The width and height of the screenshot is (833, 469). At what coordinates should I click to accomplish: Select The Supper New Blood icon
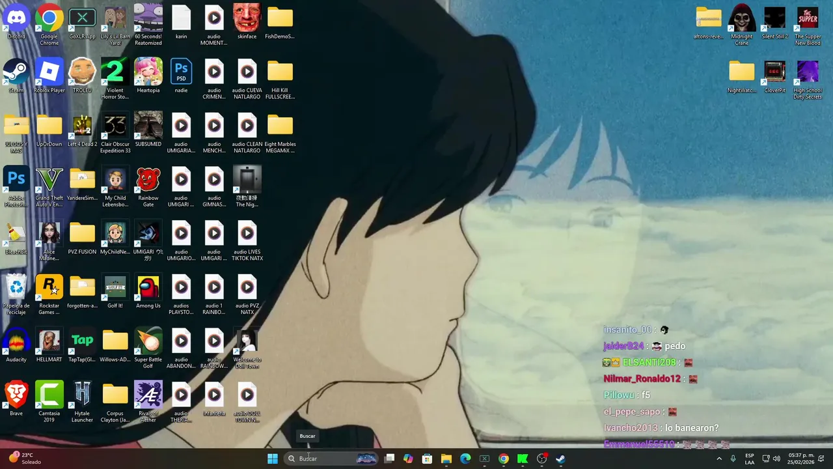808,25
